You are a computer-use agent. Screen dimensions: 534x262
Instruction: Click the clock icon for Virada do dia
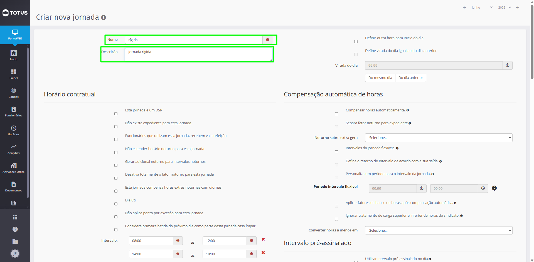(x=508, y=65)
